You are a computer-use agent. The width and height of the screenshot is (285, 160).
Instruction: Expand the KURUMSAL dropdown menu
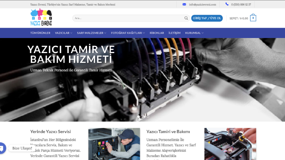tap(194, 33)
